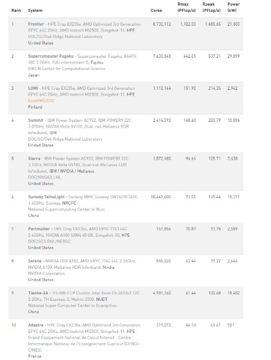Open the Selene system link
This screenshot has width=271, height=360.
click(x=34, y=261)
